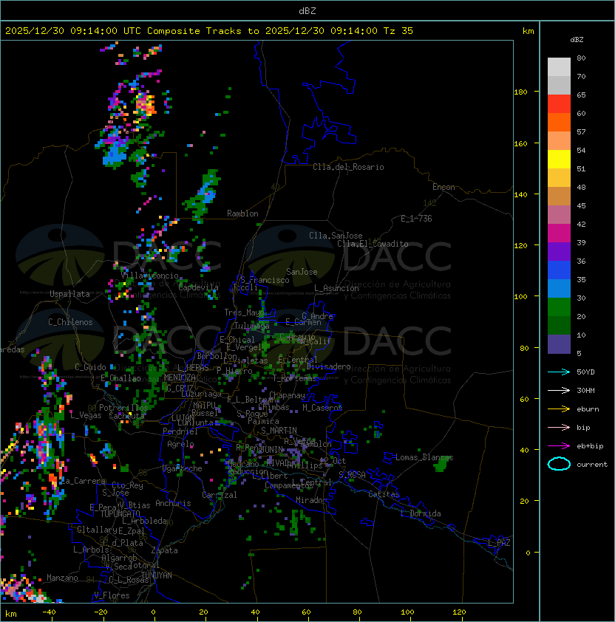
Task: Click the 'km' label at bottom-left corner
Action: 11,614
